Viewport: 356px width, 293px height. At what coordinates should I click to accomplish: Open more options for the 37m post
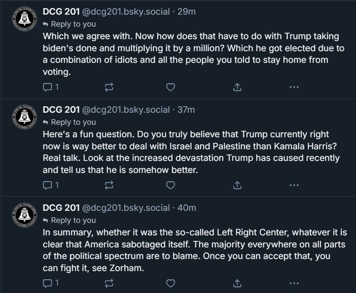[x=294, y=185]
